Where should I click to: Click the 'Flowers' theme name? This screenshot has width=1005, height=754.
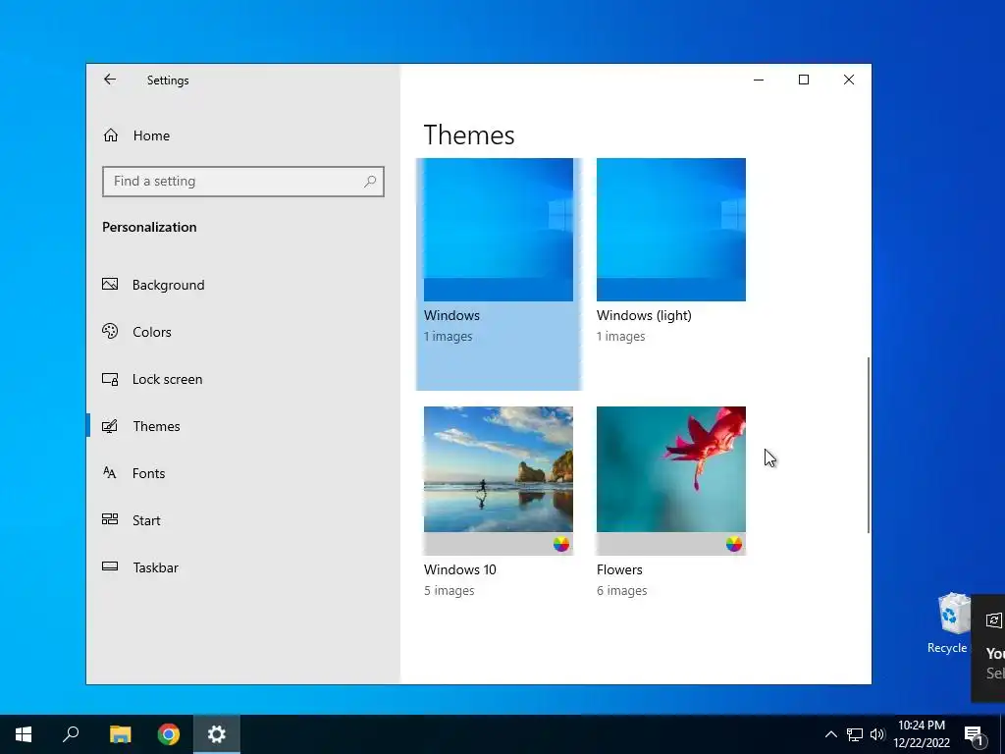point(619,569)
